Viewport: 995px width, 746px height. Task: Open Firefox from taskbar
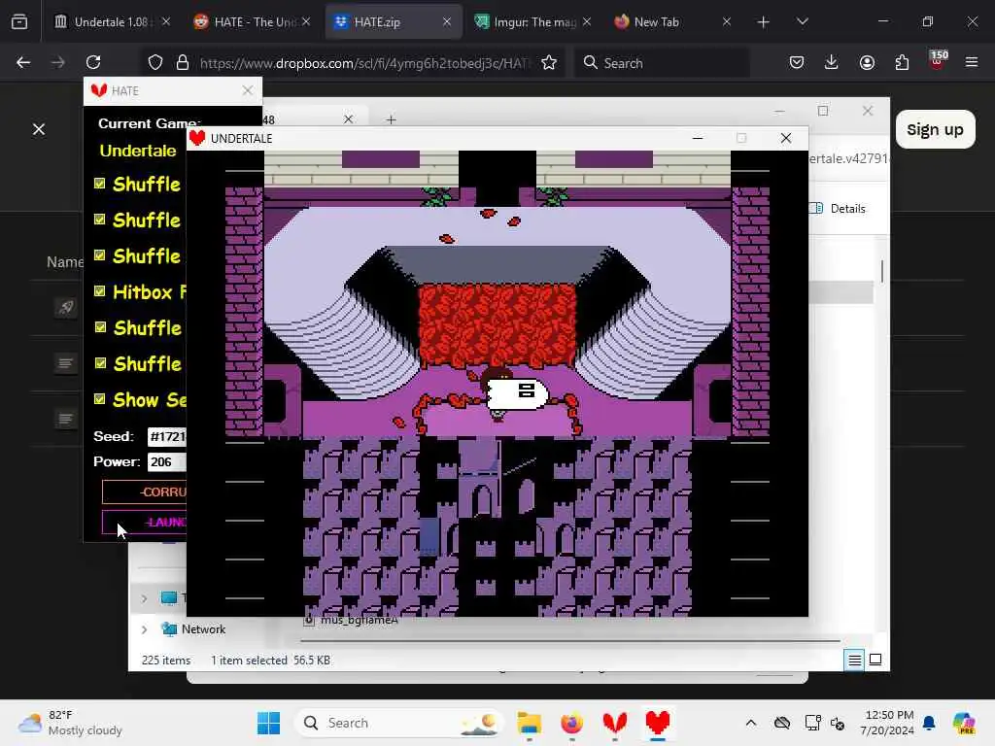[x=571, y=723]
